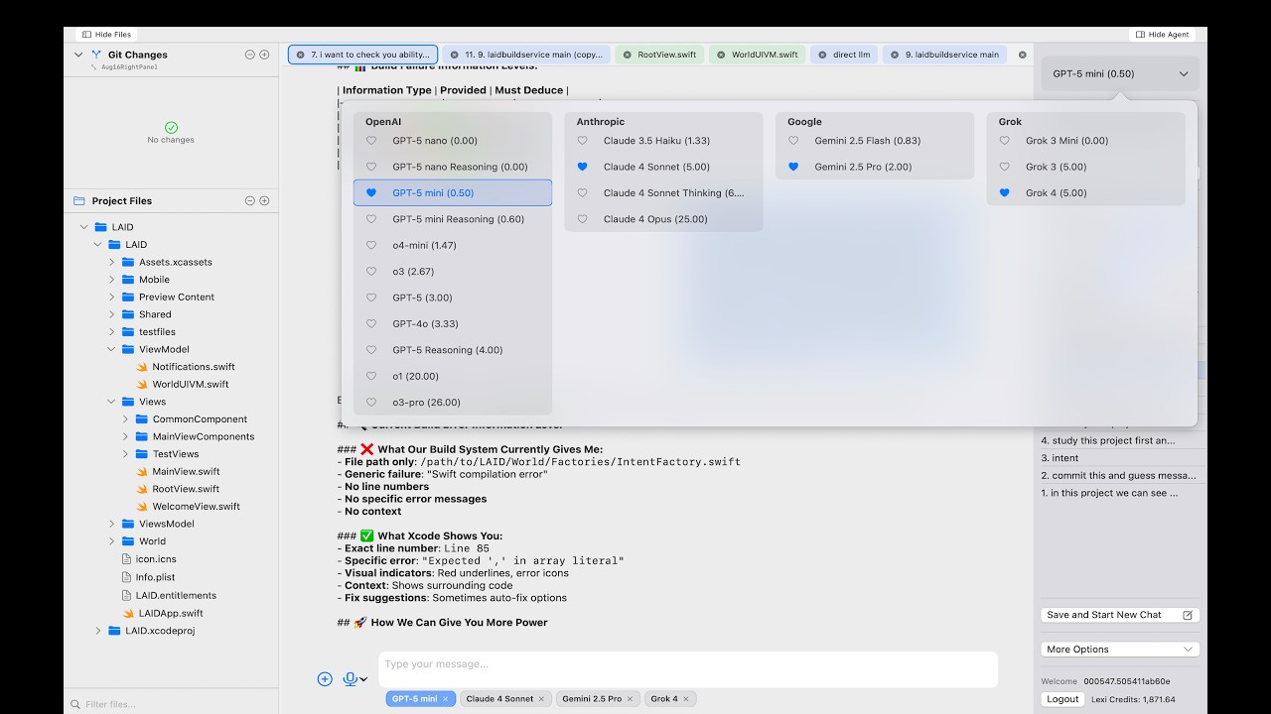Unfavorite Grok 4 (5.00) heart
1271x714 pixels.
1005,193
